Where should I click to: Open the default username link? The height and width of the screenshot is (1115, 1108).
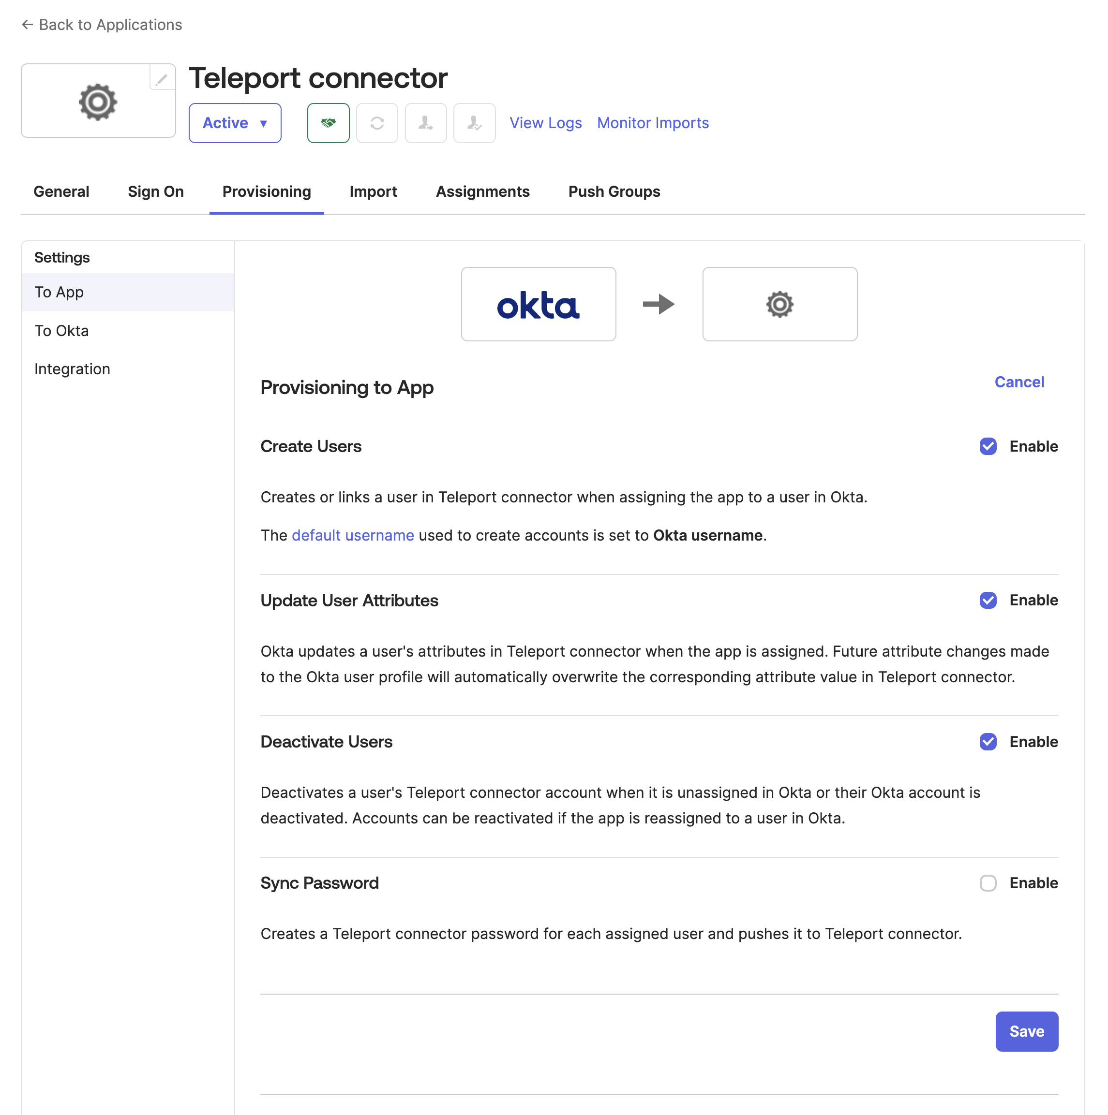(352, 535)
